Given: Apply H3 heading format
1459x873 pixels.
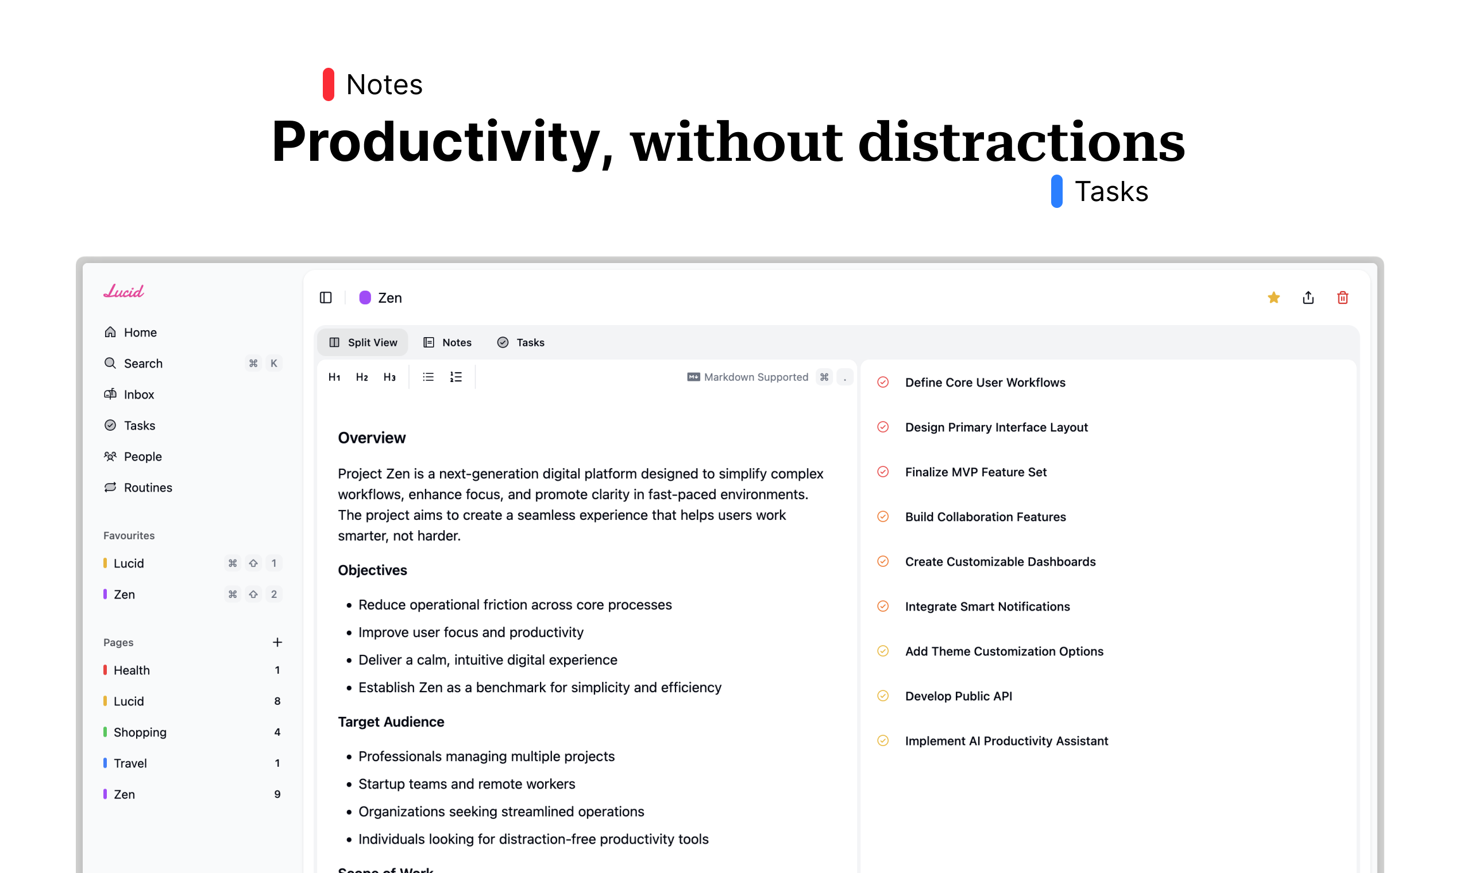Looking at the screenshot, I should click(389, 377).
